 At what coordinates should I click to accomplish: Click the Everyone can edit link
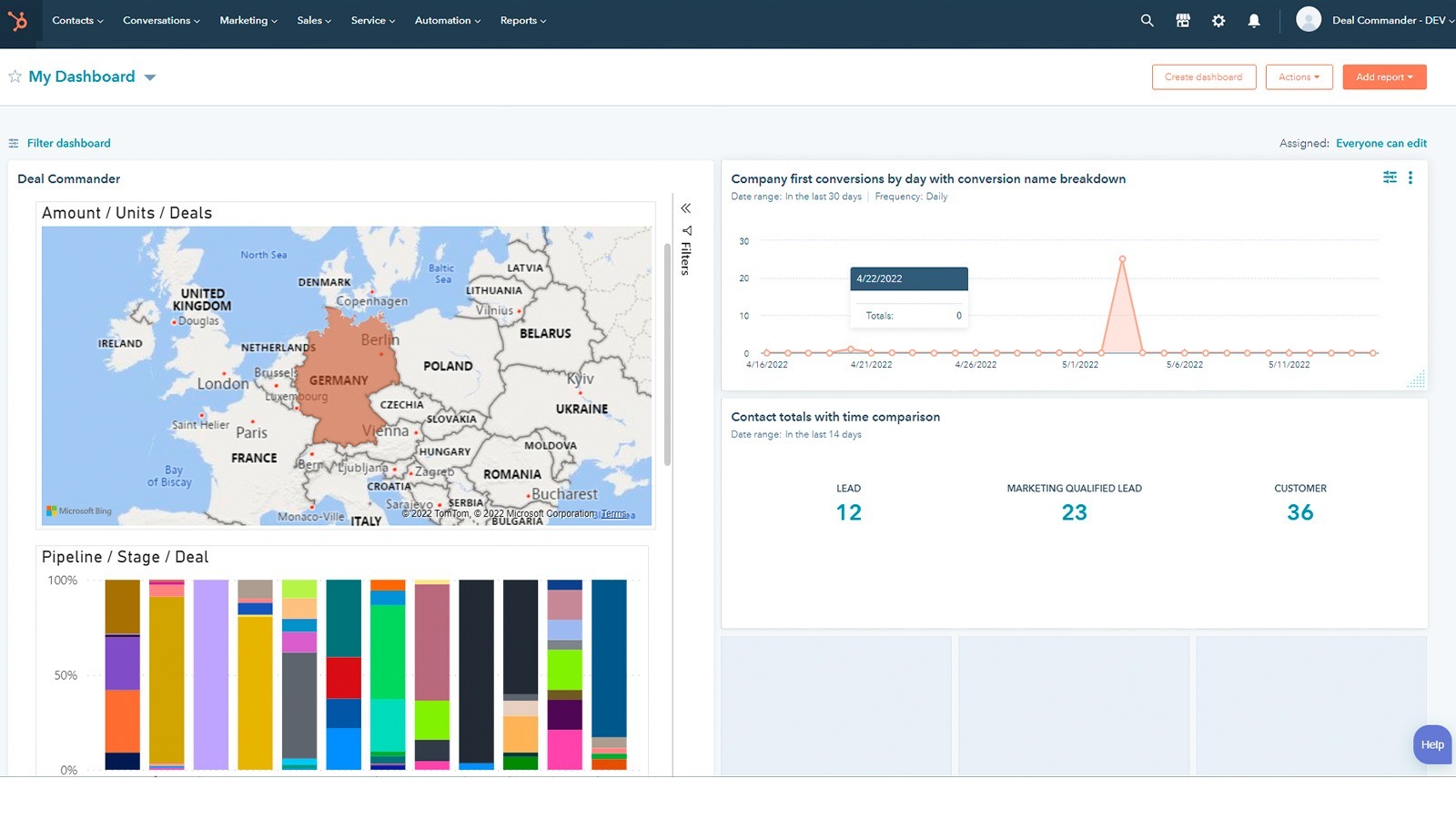pos(1380,143)
